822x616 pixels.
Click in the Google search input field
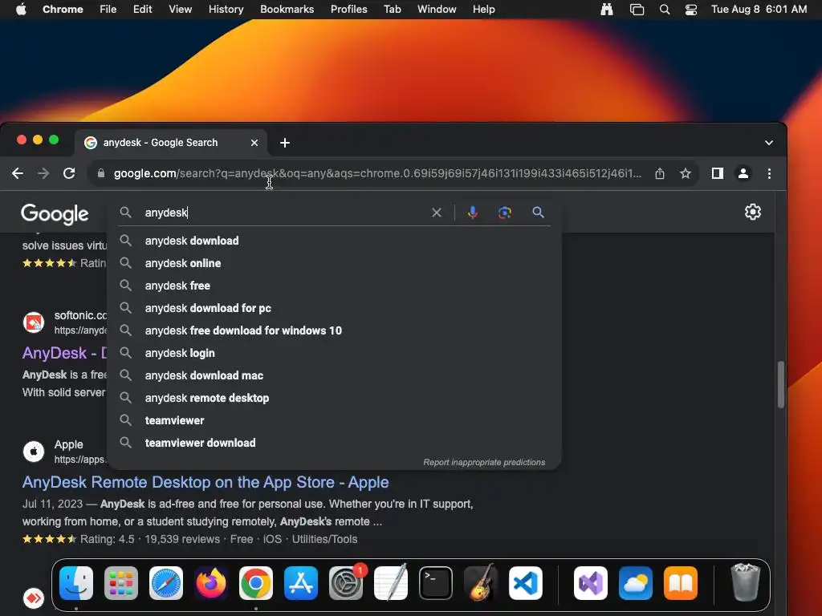(x=286, y=213)
